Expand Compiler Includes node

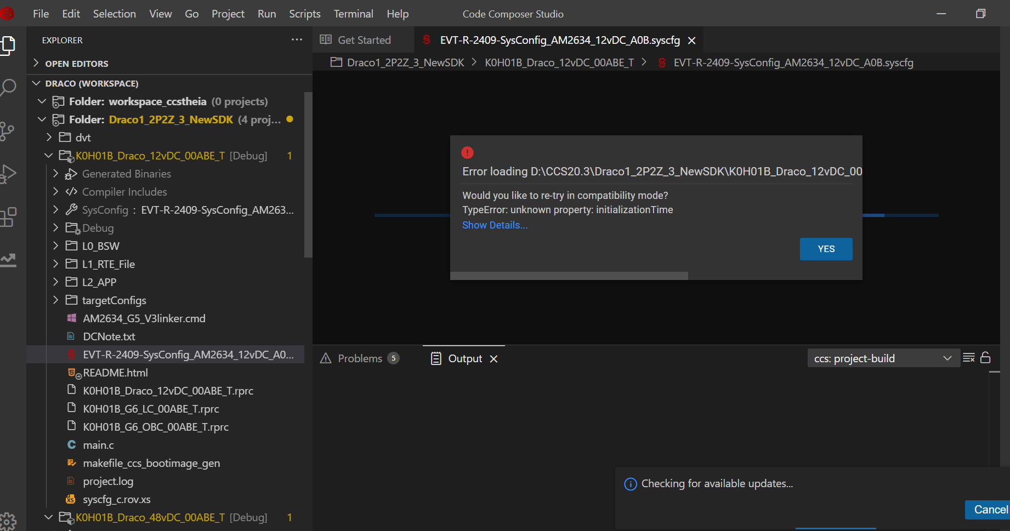point(55,192)
